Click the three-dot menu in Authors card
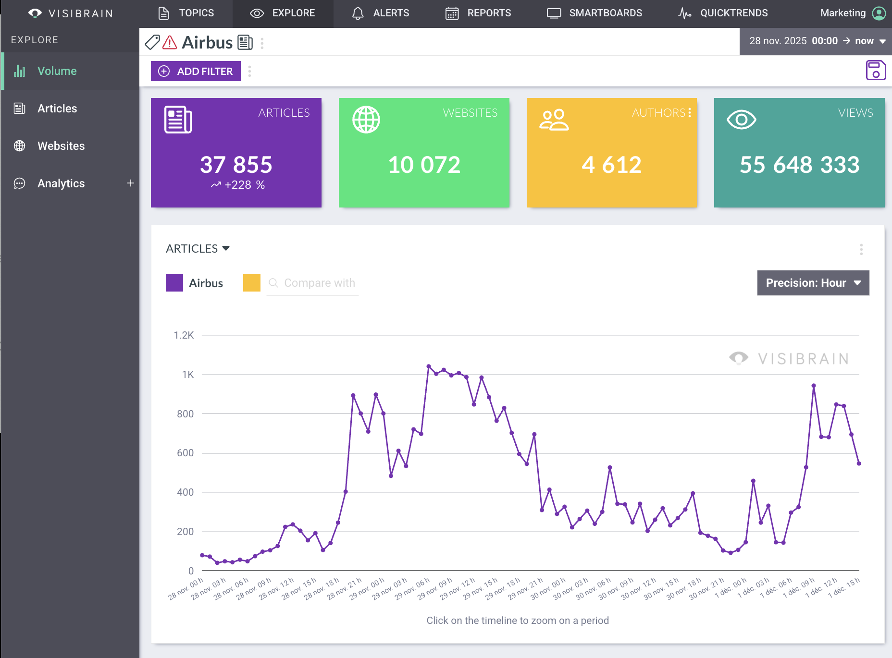The width and height of the screenshot is (892, 658). click(x=690, y=112)
